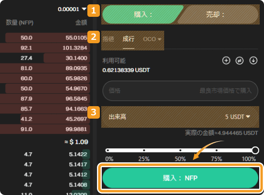Screen dimensions: 264x195
Task: Click the plus deposit icon
Action: point(226,61)
